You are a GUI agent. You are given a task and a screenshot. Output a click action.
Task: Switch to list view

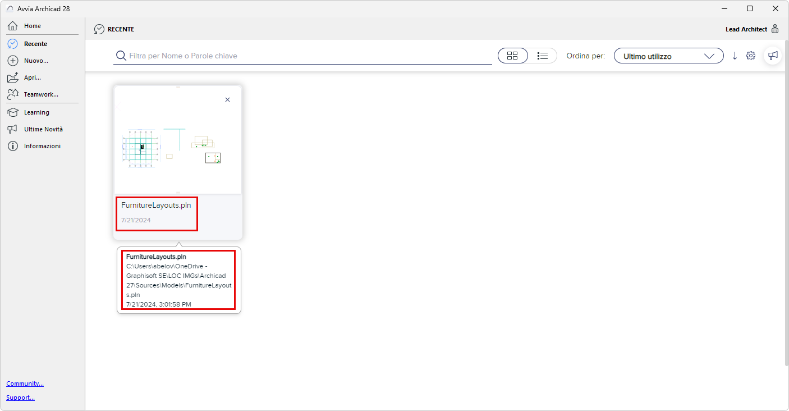542,56
